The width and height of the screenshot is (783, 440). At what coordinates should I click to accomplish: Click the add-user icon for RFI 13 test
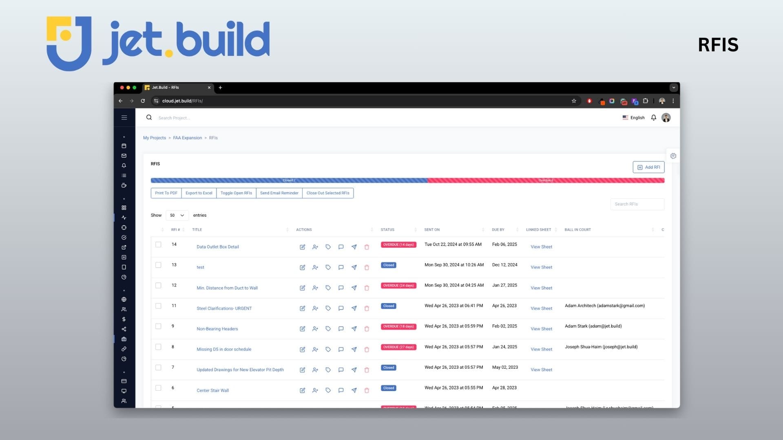[315, 267]
